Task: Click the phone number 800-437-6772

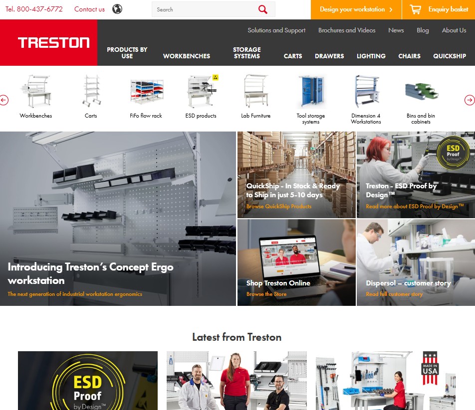Action: (39, 9)
